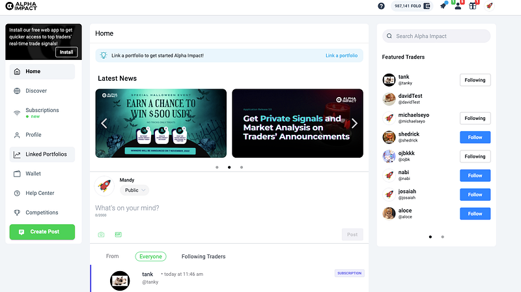Select the Following Traders feed filter
Screen dimensions: 521x292
pyautogui.click(x=203, y=256)
